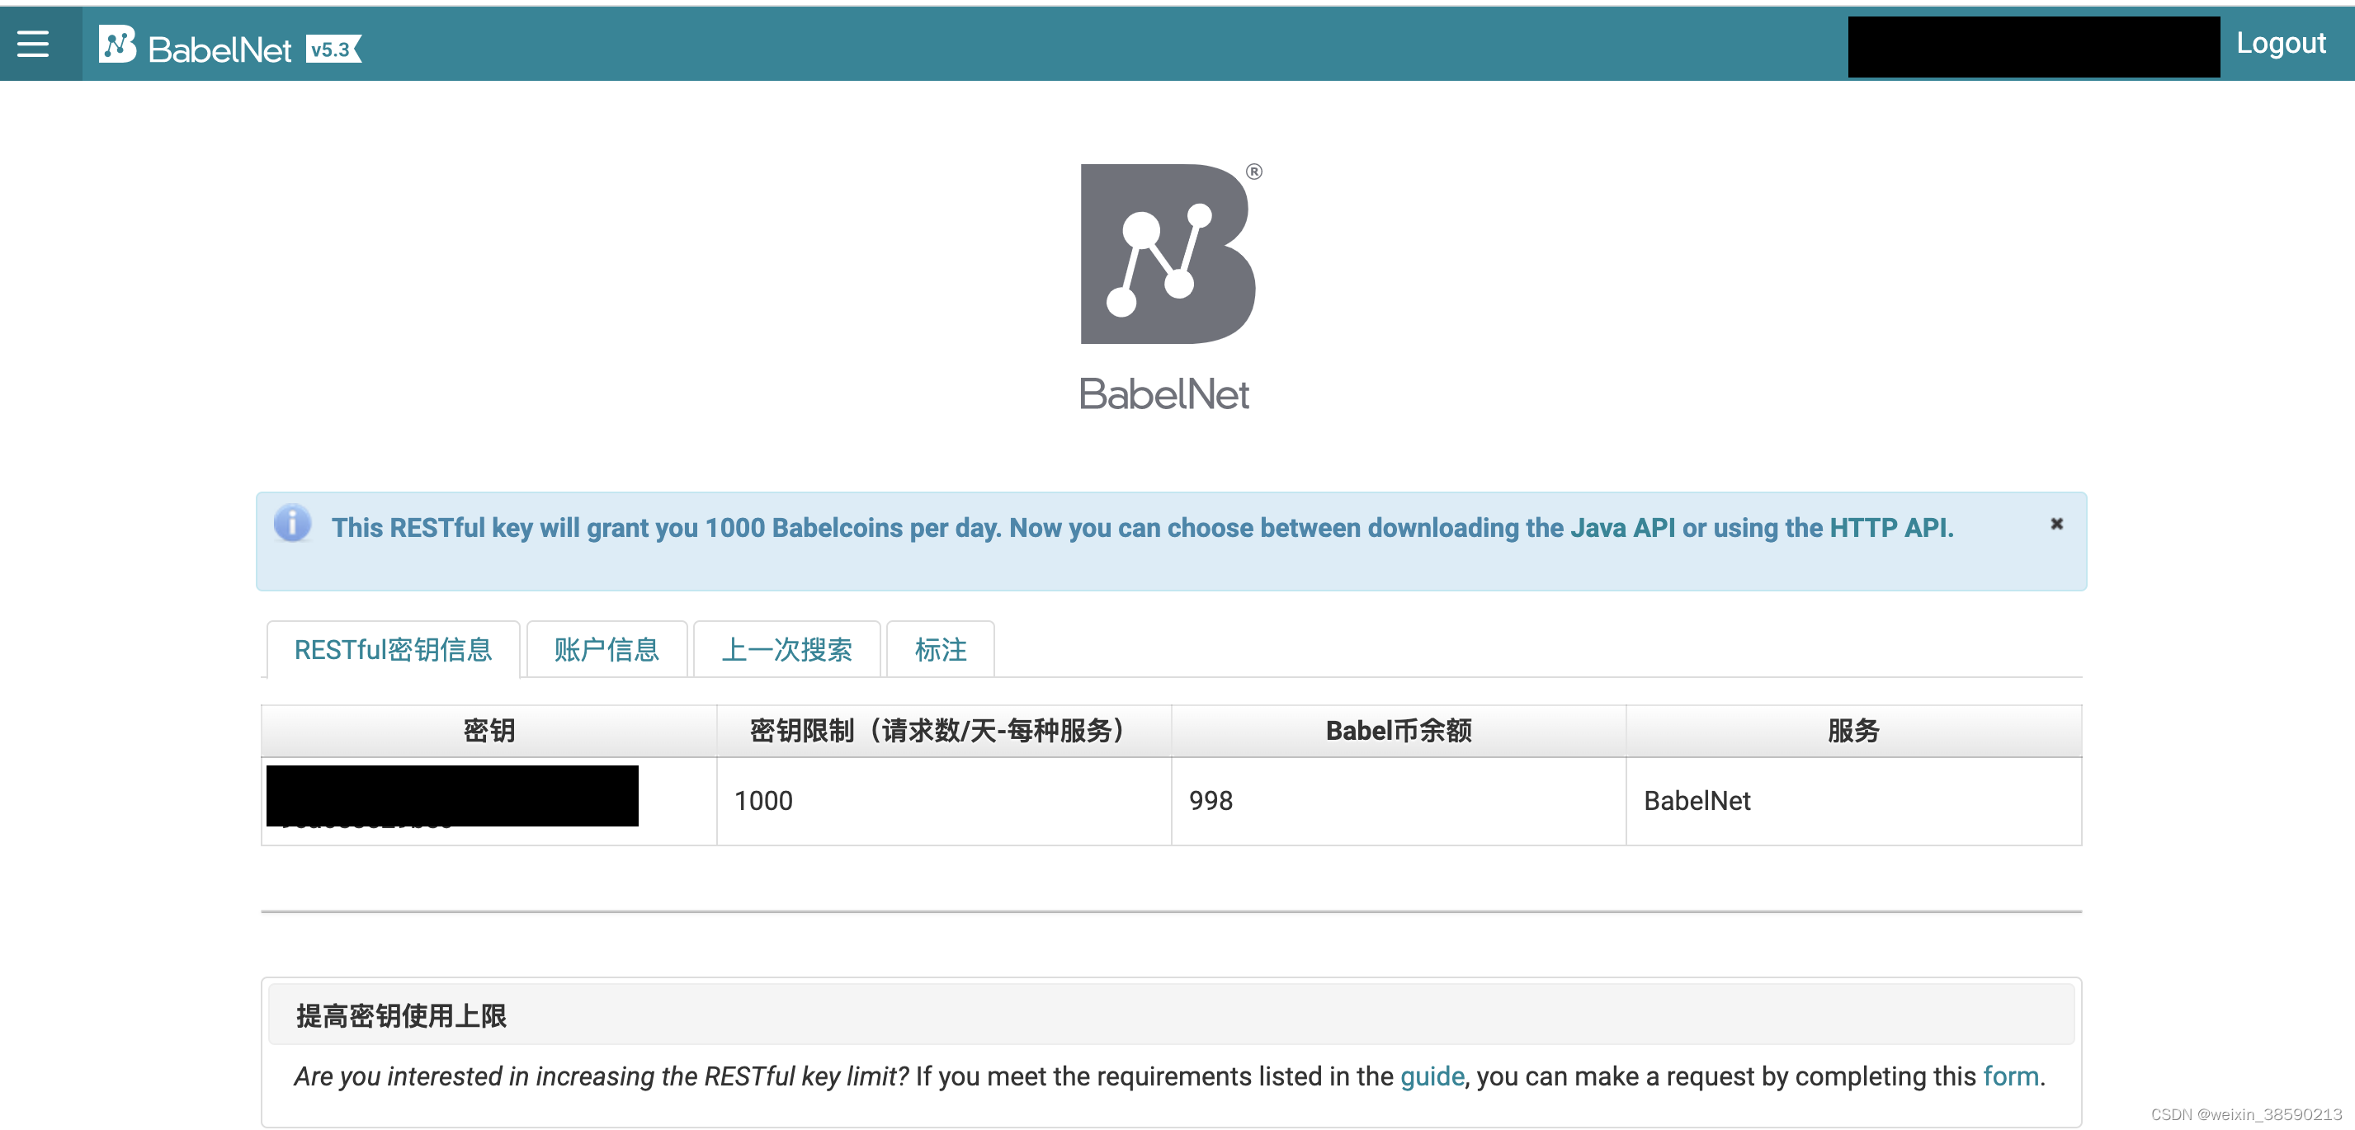Click the info icon in the notice banner
Image resolution: width=2355 pixels, height=1130 pixels.
click(293, 525)
